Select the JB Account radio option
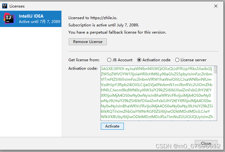 coord(109,60)
